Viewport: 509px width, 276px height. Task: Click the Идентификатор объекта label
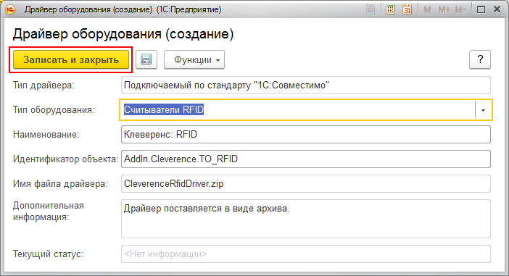(65, 159)
